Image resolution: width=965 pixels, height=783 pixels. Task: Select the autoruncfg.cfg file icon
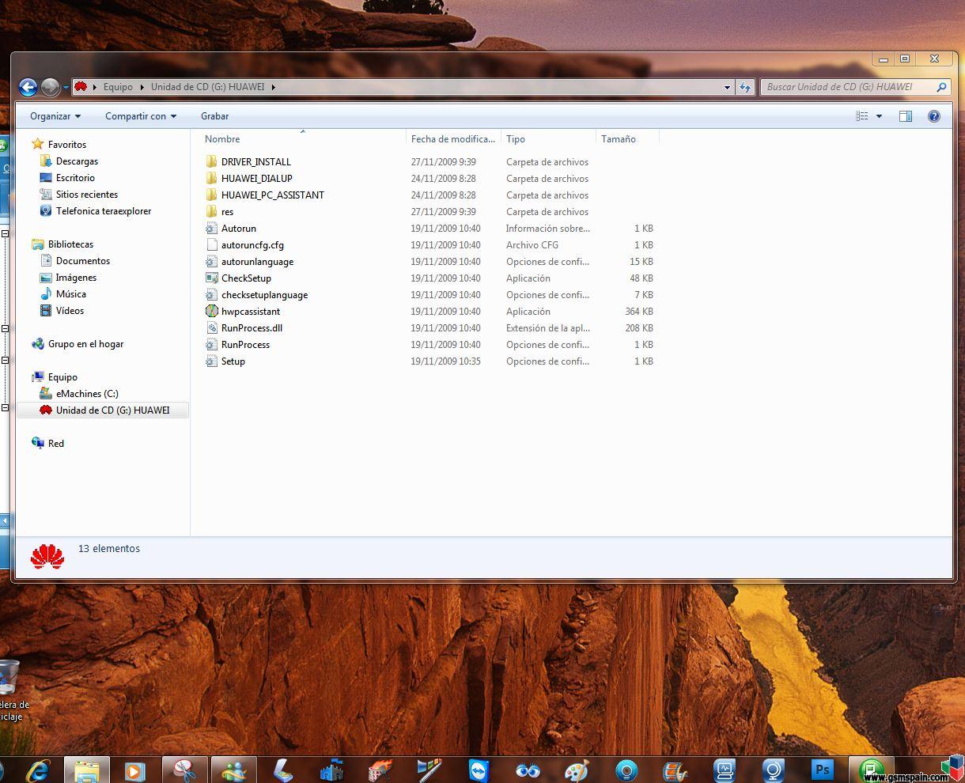[x=211, y=244]
